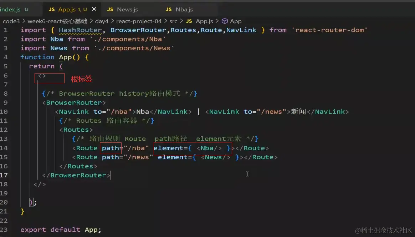Click the JS icon on Nba.js tab
Screen dimensions: 415x237
[169, 10]
